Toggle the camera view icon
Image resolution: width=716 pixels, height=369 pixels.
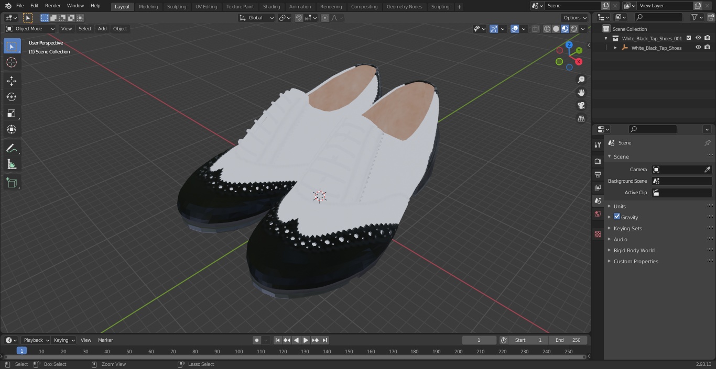[581, 106]
